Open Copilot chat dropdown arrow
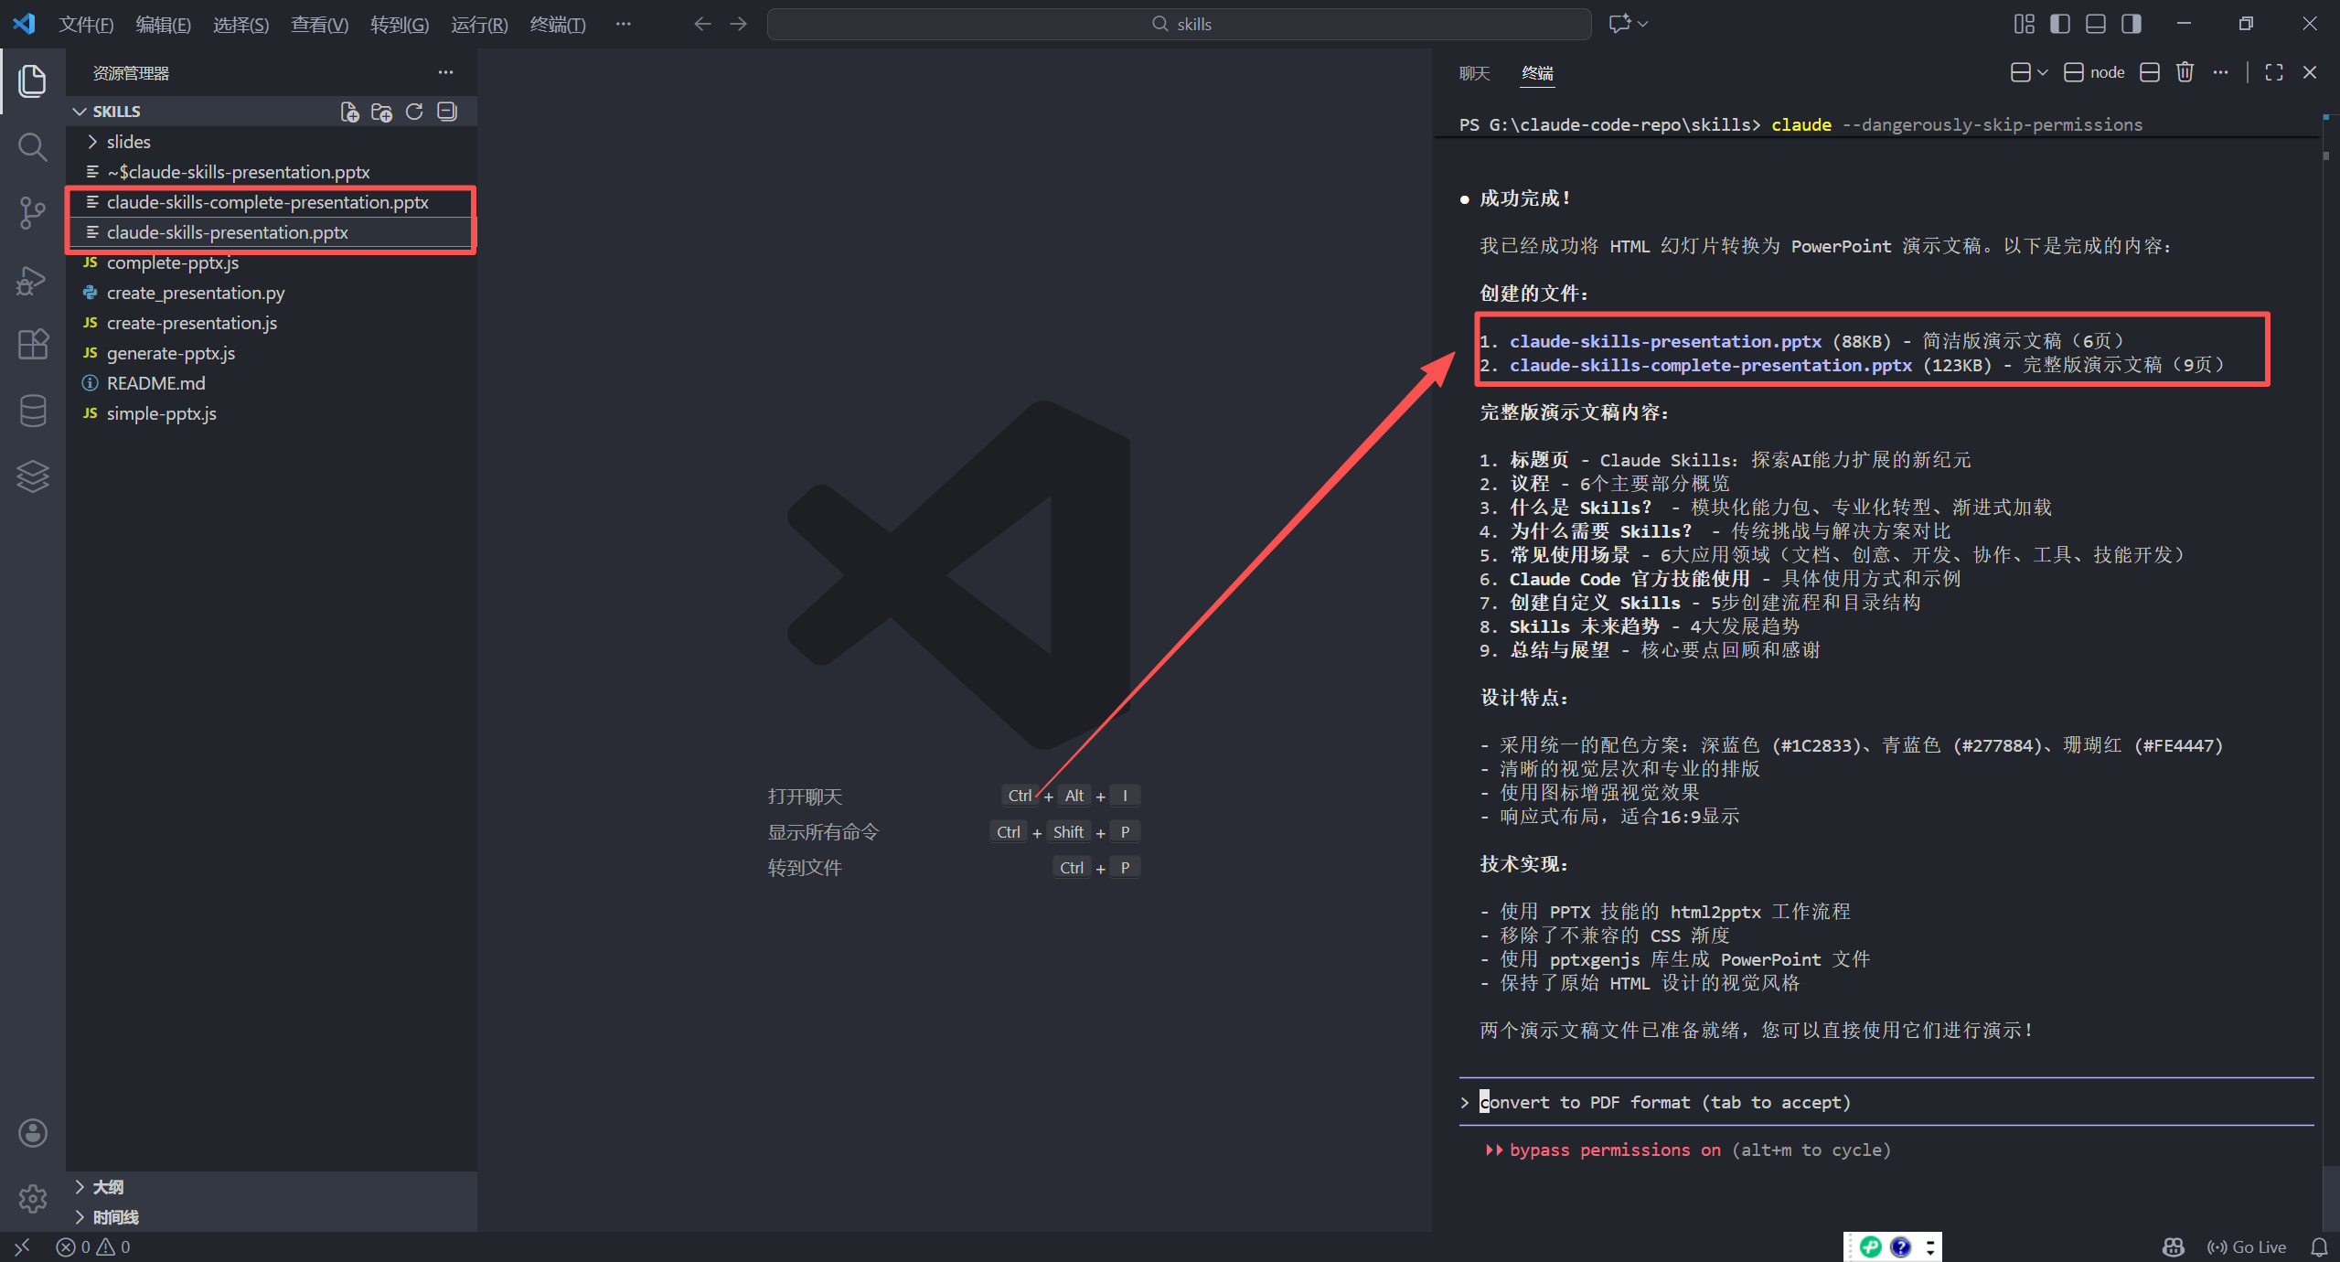Screen dimensions: 2340x1262 [1643, 24]
